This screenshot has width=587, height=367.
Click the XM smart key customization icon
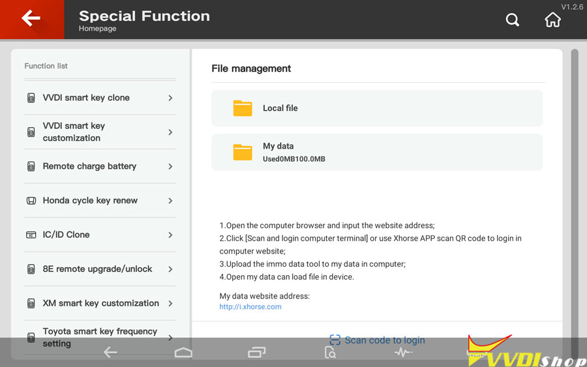[31, 303]
